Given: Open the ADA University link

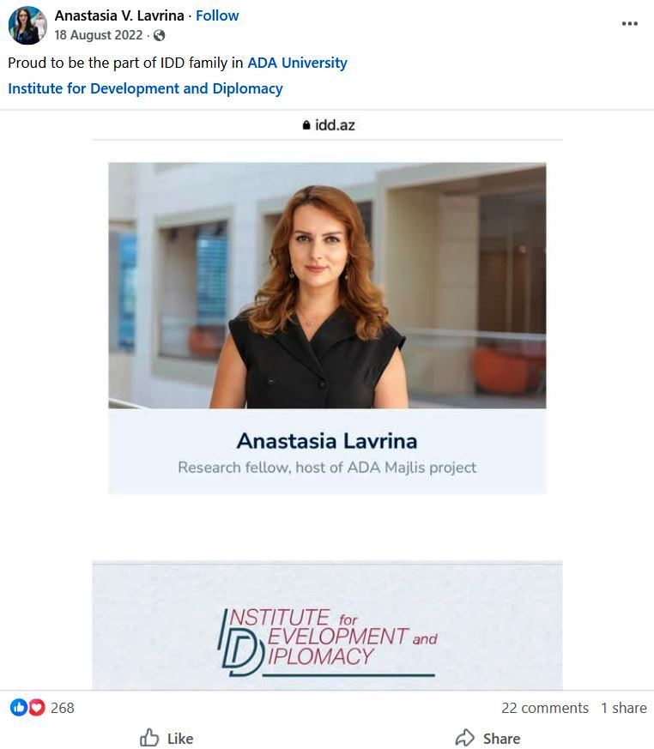Looking at the screenshot, I should click(297, 63).
